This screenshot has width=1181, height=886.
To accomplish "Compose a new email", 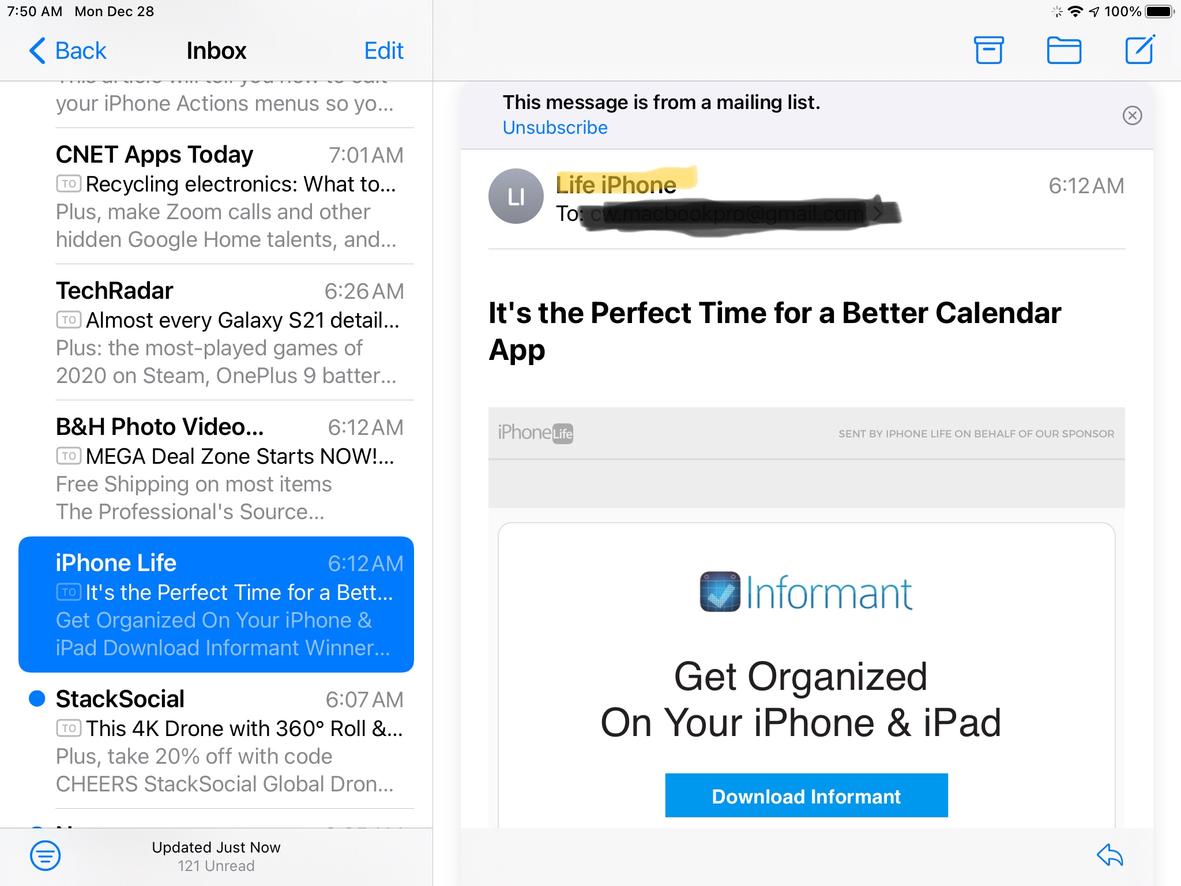I will pos(1139,50).
